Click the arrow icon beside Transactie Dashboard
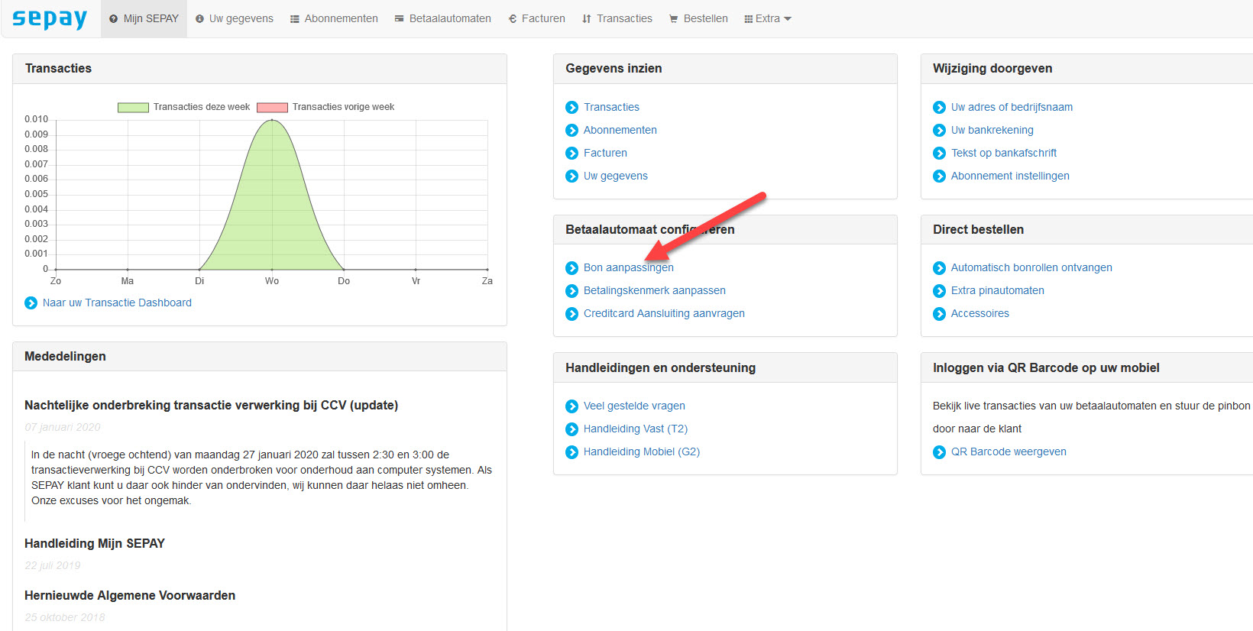Screen dimensions: 1253x631 [x=31, y=303]
